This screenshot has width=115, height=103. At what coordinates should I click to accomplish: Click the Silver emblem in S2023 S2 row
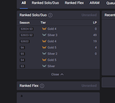[x=44, y=35]
